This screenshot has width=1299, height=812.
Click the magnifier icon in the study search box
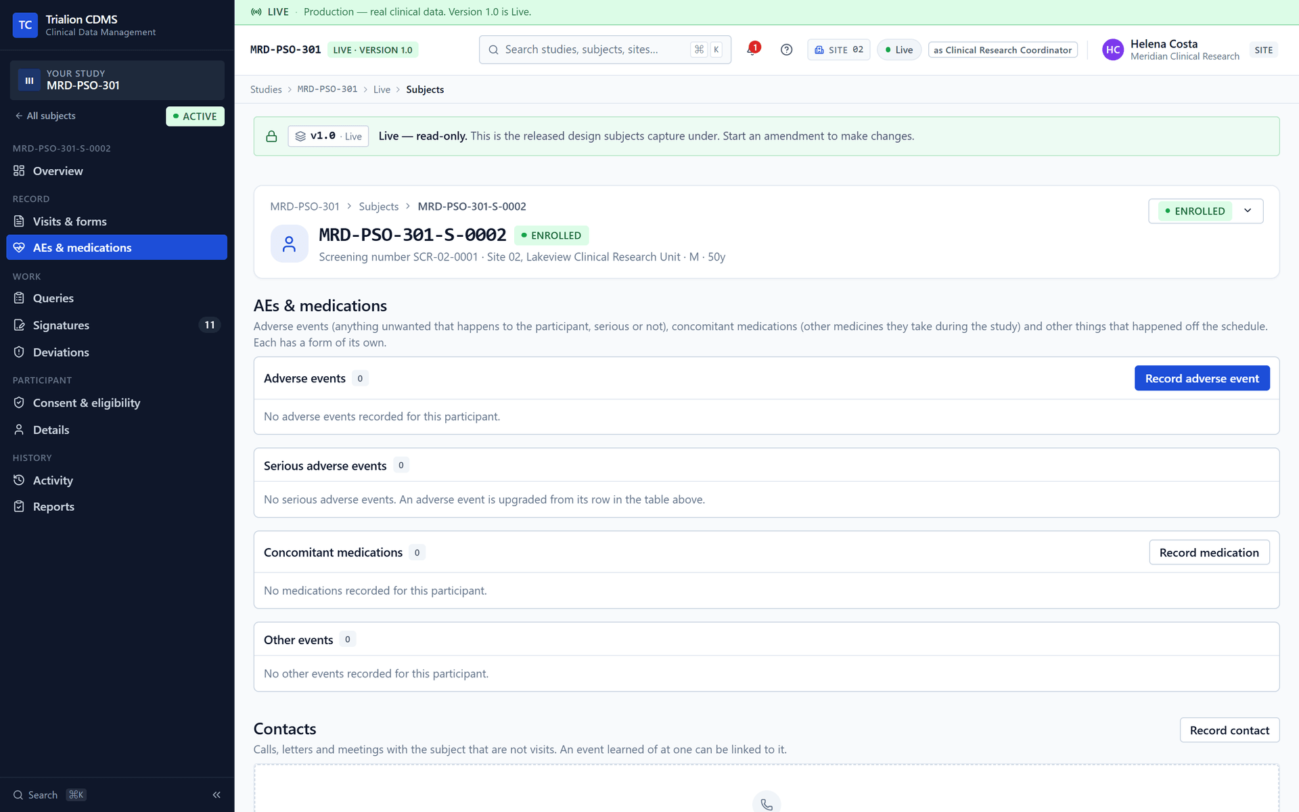coord(493,49)
